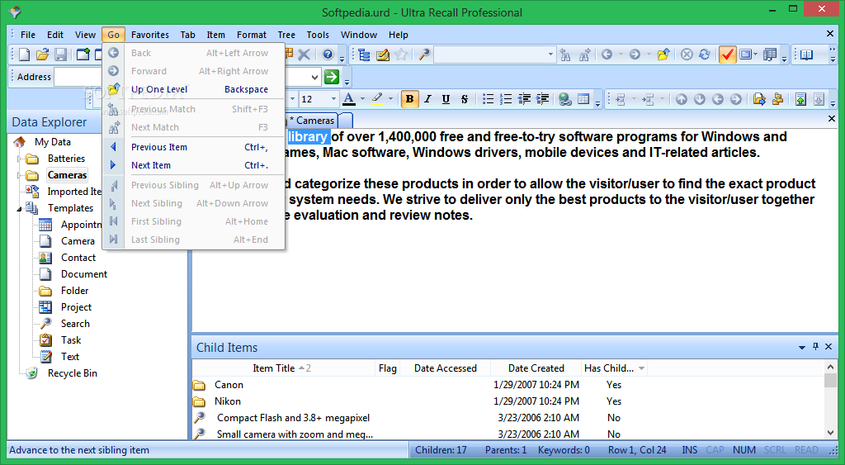
Task: Choose Previous Item in Go menu
Action: click(195, 147)
